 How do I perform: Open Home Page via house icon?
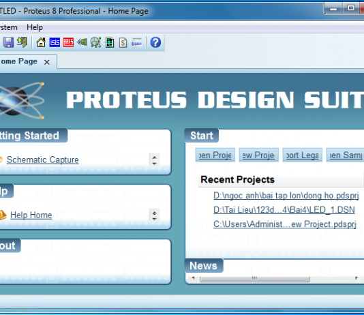coord(41,42)
